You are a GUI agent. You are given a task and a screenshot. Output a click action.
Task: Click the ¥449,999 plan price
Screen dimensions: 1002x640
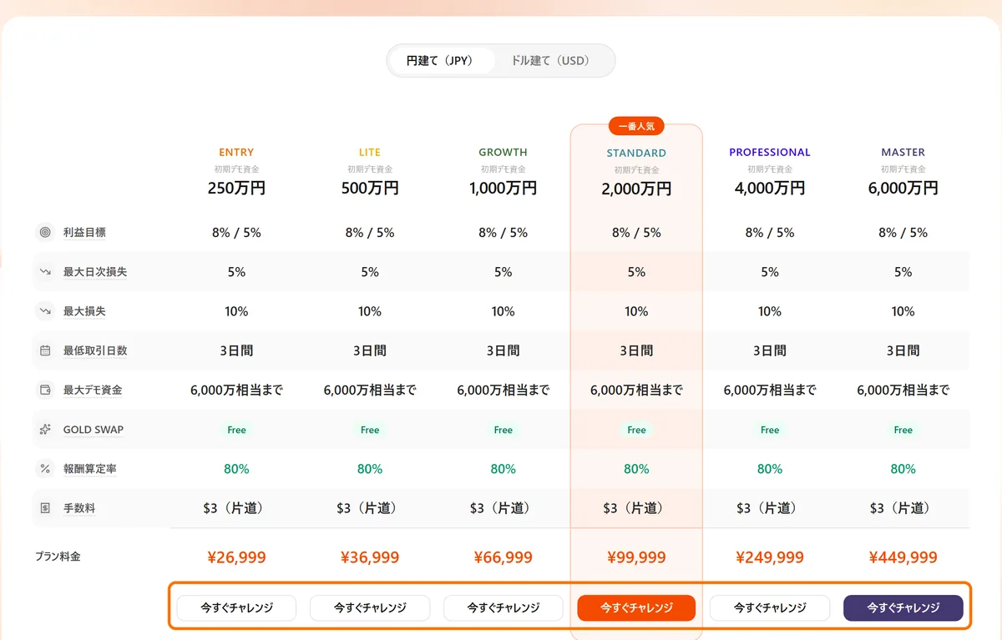click(x=903, y=557)
